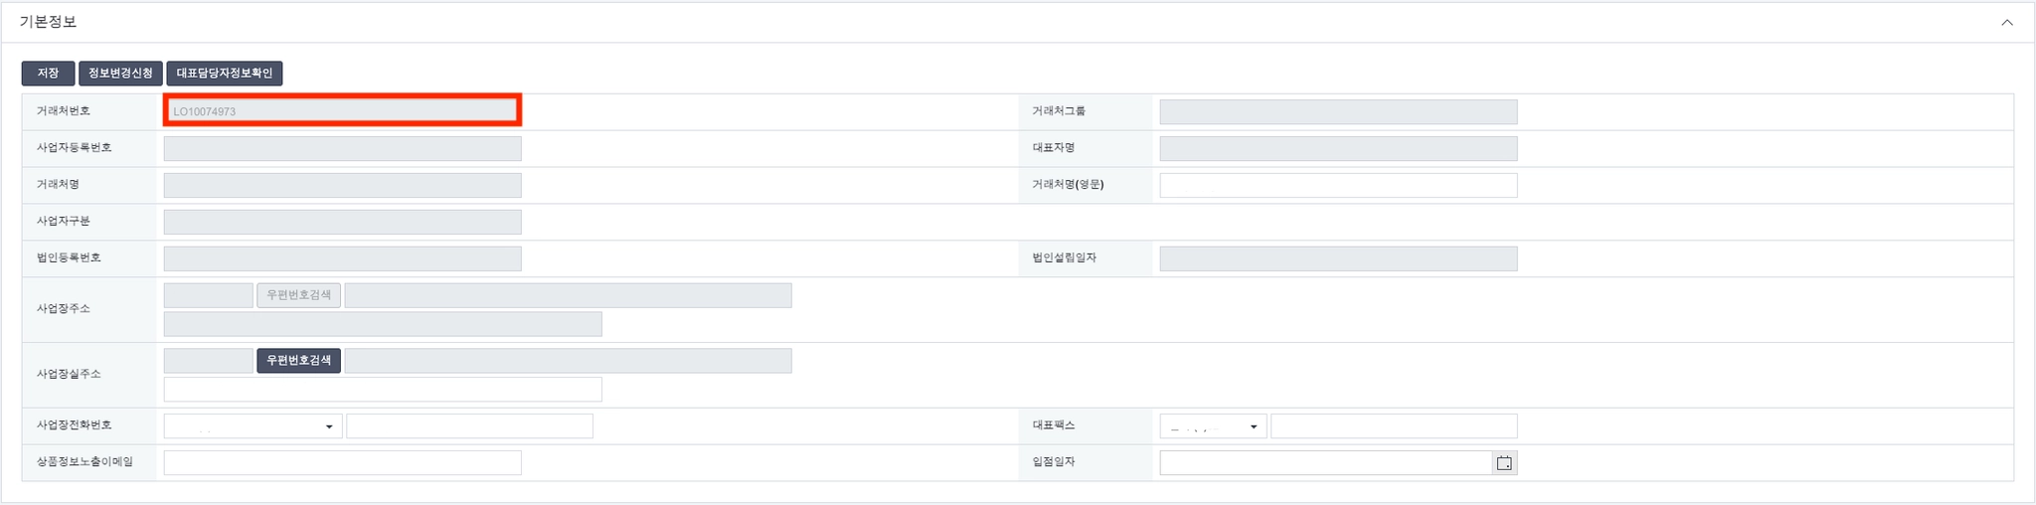The image size is (2036, 505).
Task: Click the disabled 우편번호검색 for 사업장주소
Action: (298, 295)
